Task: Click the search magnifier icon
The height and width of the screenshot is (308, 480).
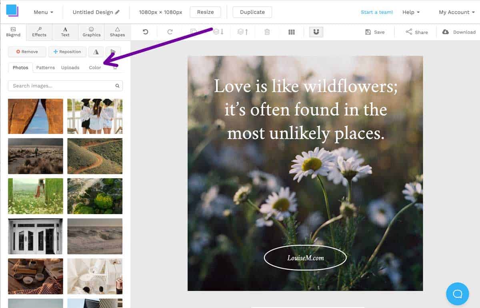Action: pos(117,85)
